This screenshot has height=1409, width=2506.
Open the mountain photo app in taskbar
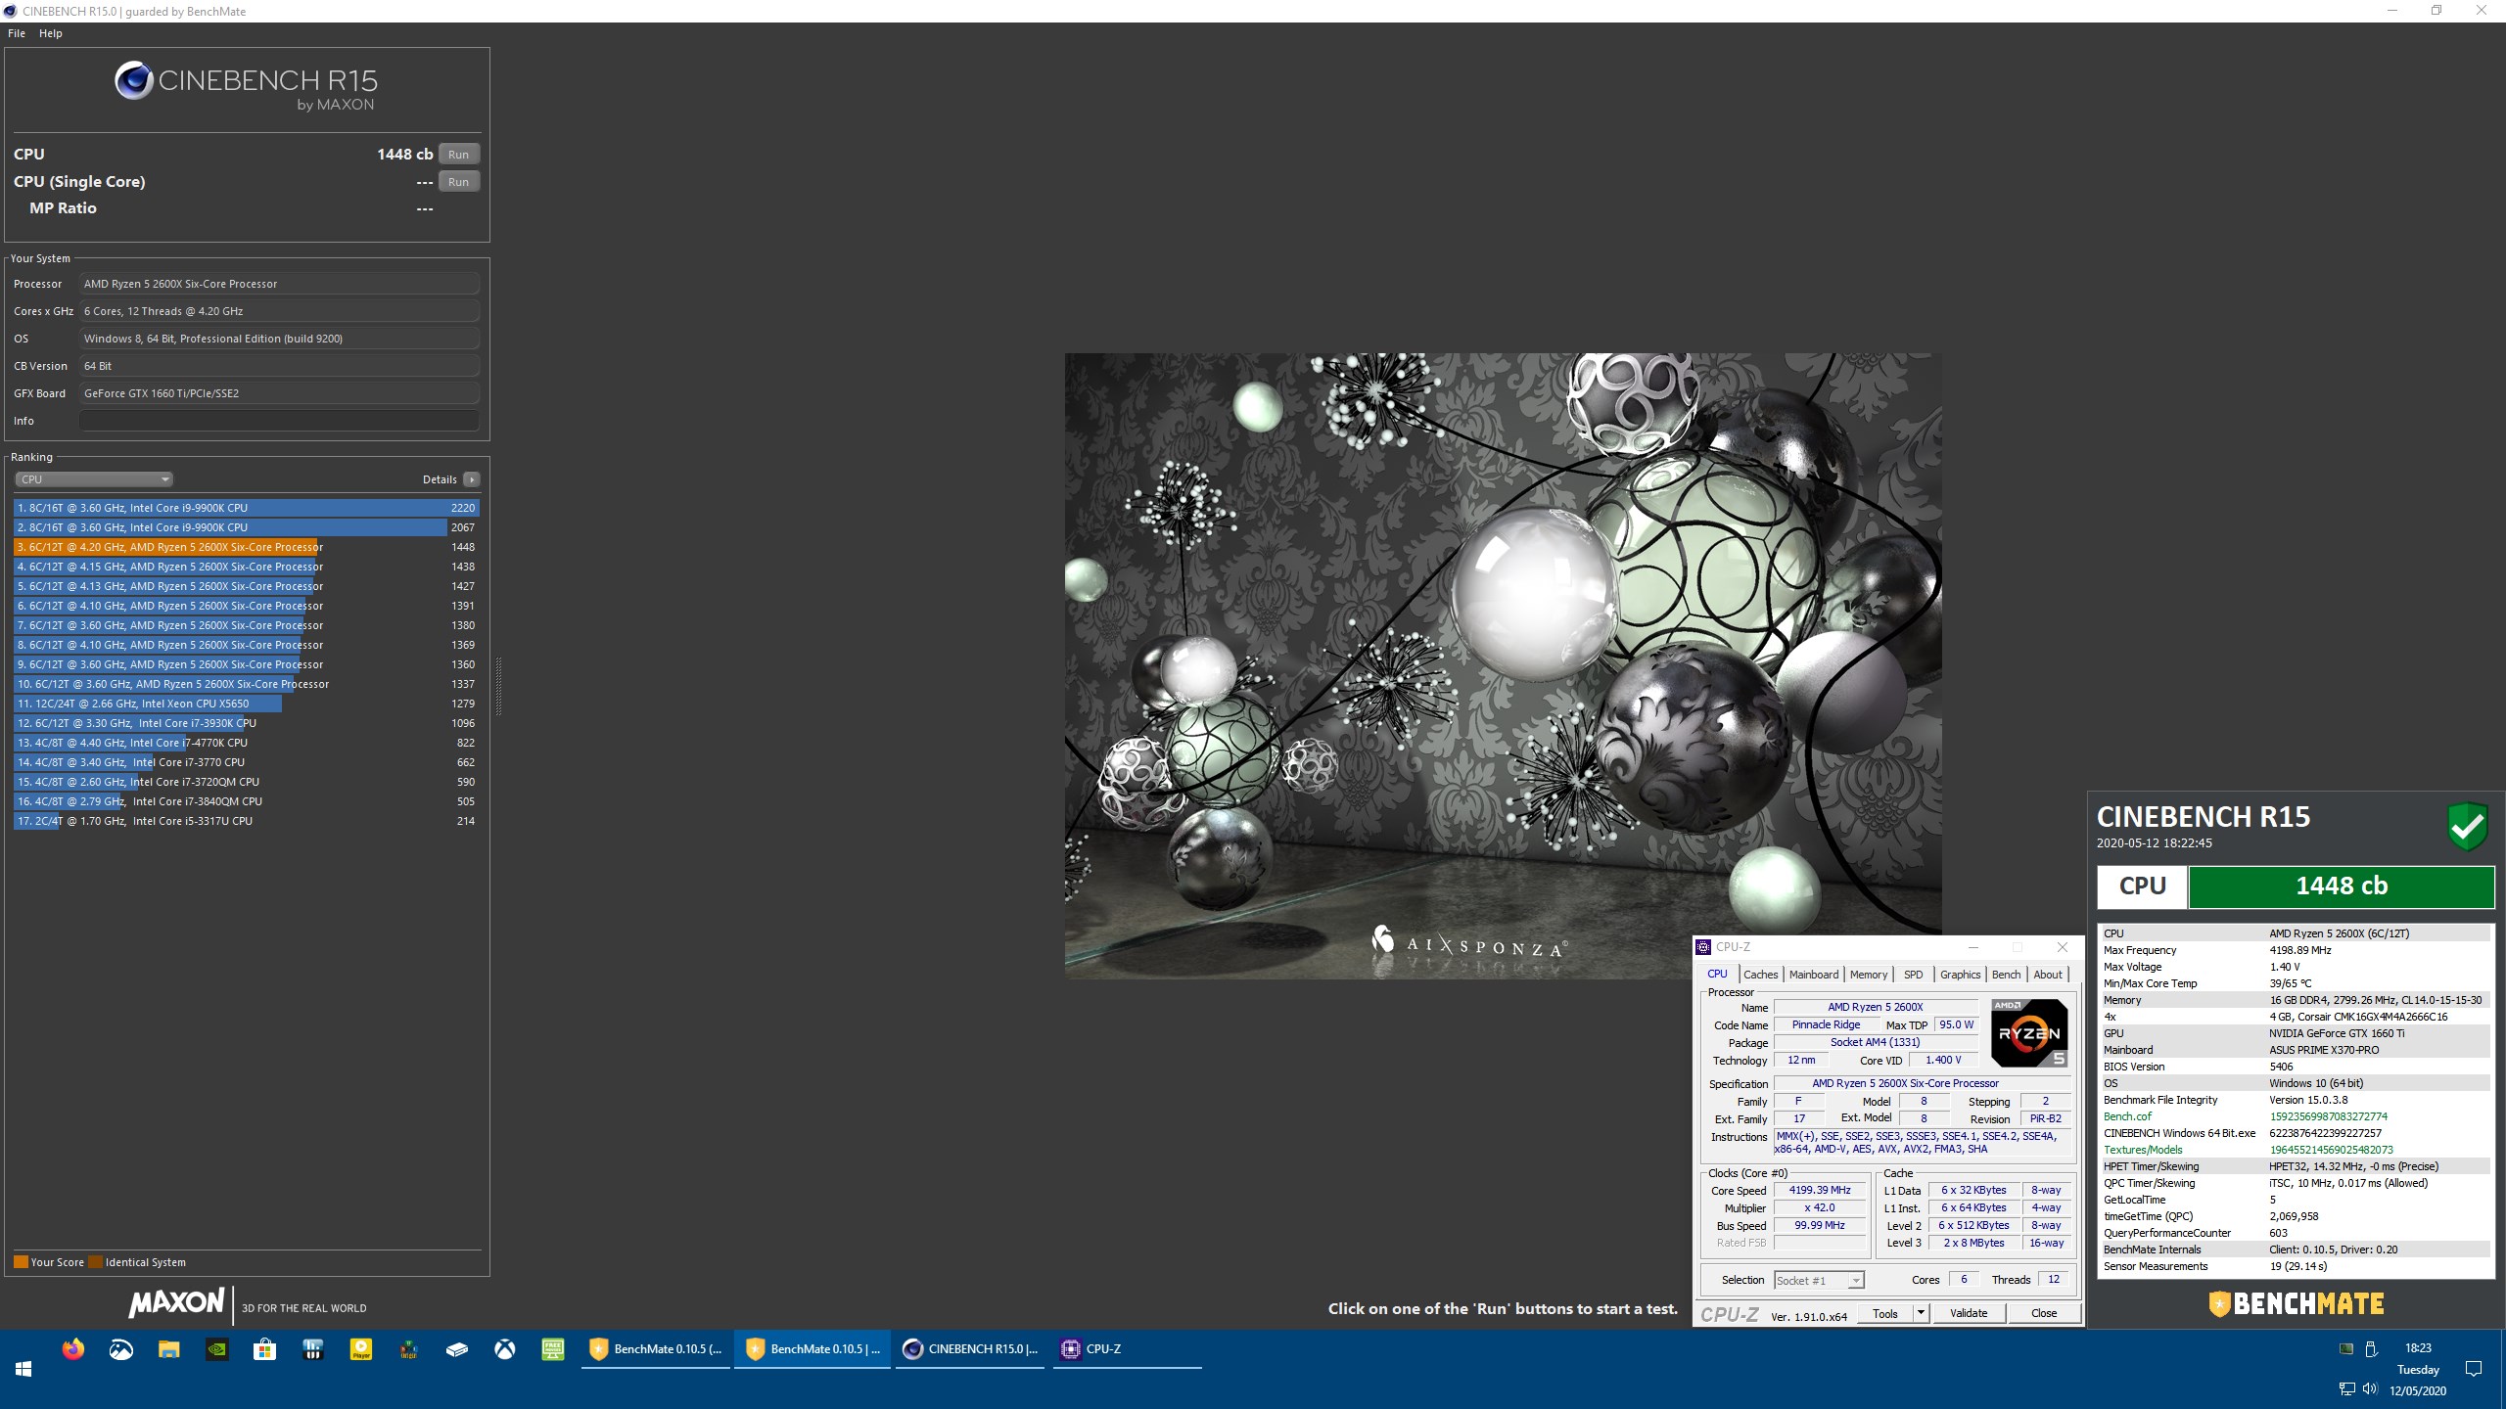(x=120, y=1349)
